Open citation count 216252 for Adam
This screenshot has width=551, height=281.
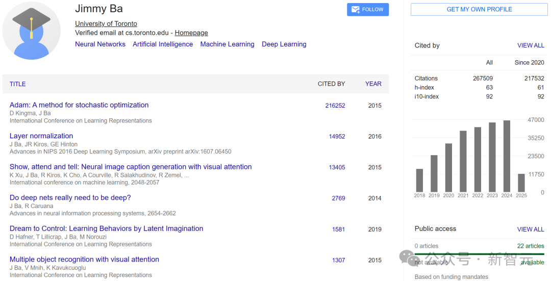pos(335,106)
